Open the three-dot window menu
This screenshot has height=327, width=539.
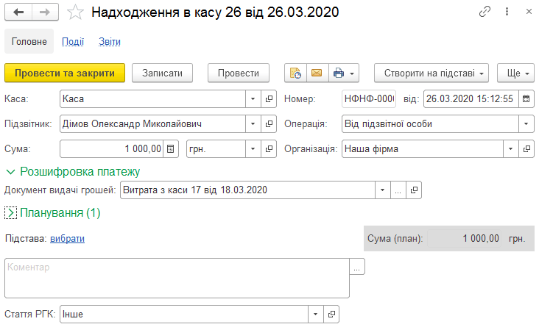click(507, 12)
